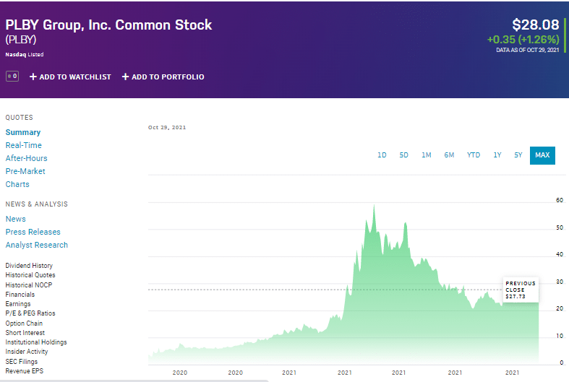Click the QUOTES section heading
This screenshot has height=382, width=569.
[x=20, y=118]
